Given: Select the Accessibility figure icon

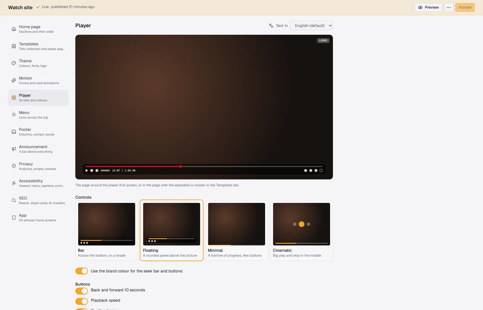Looking at the screenshot, I should click(x=14, y=183).
